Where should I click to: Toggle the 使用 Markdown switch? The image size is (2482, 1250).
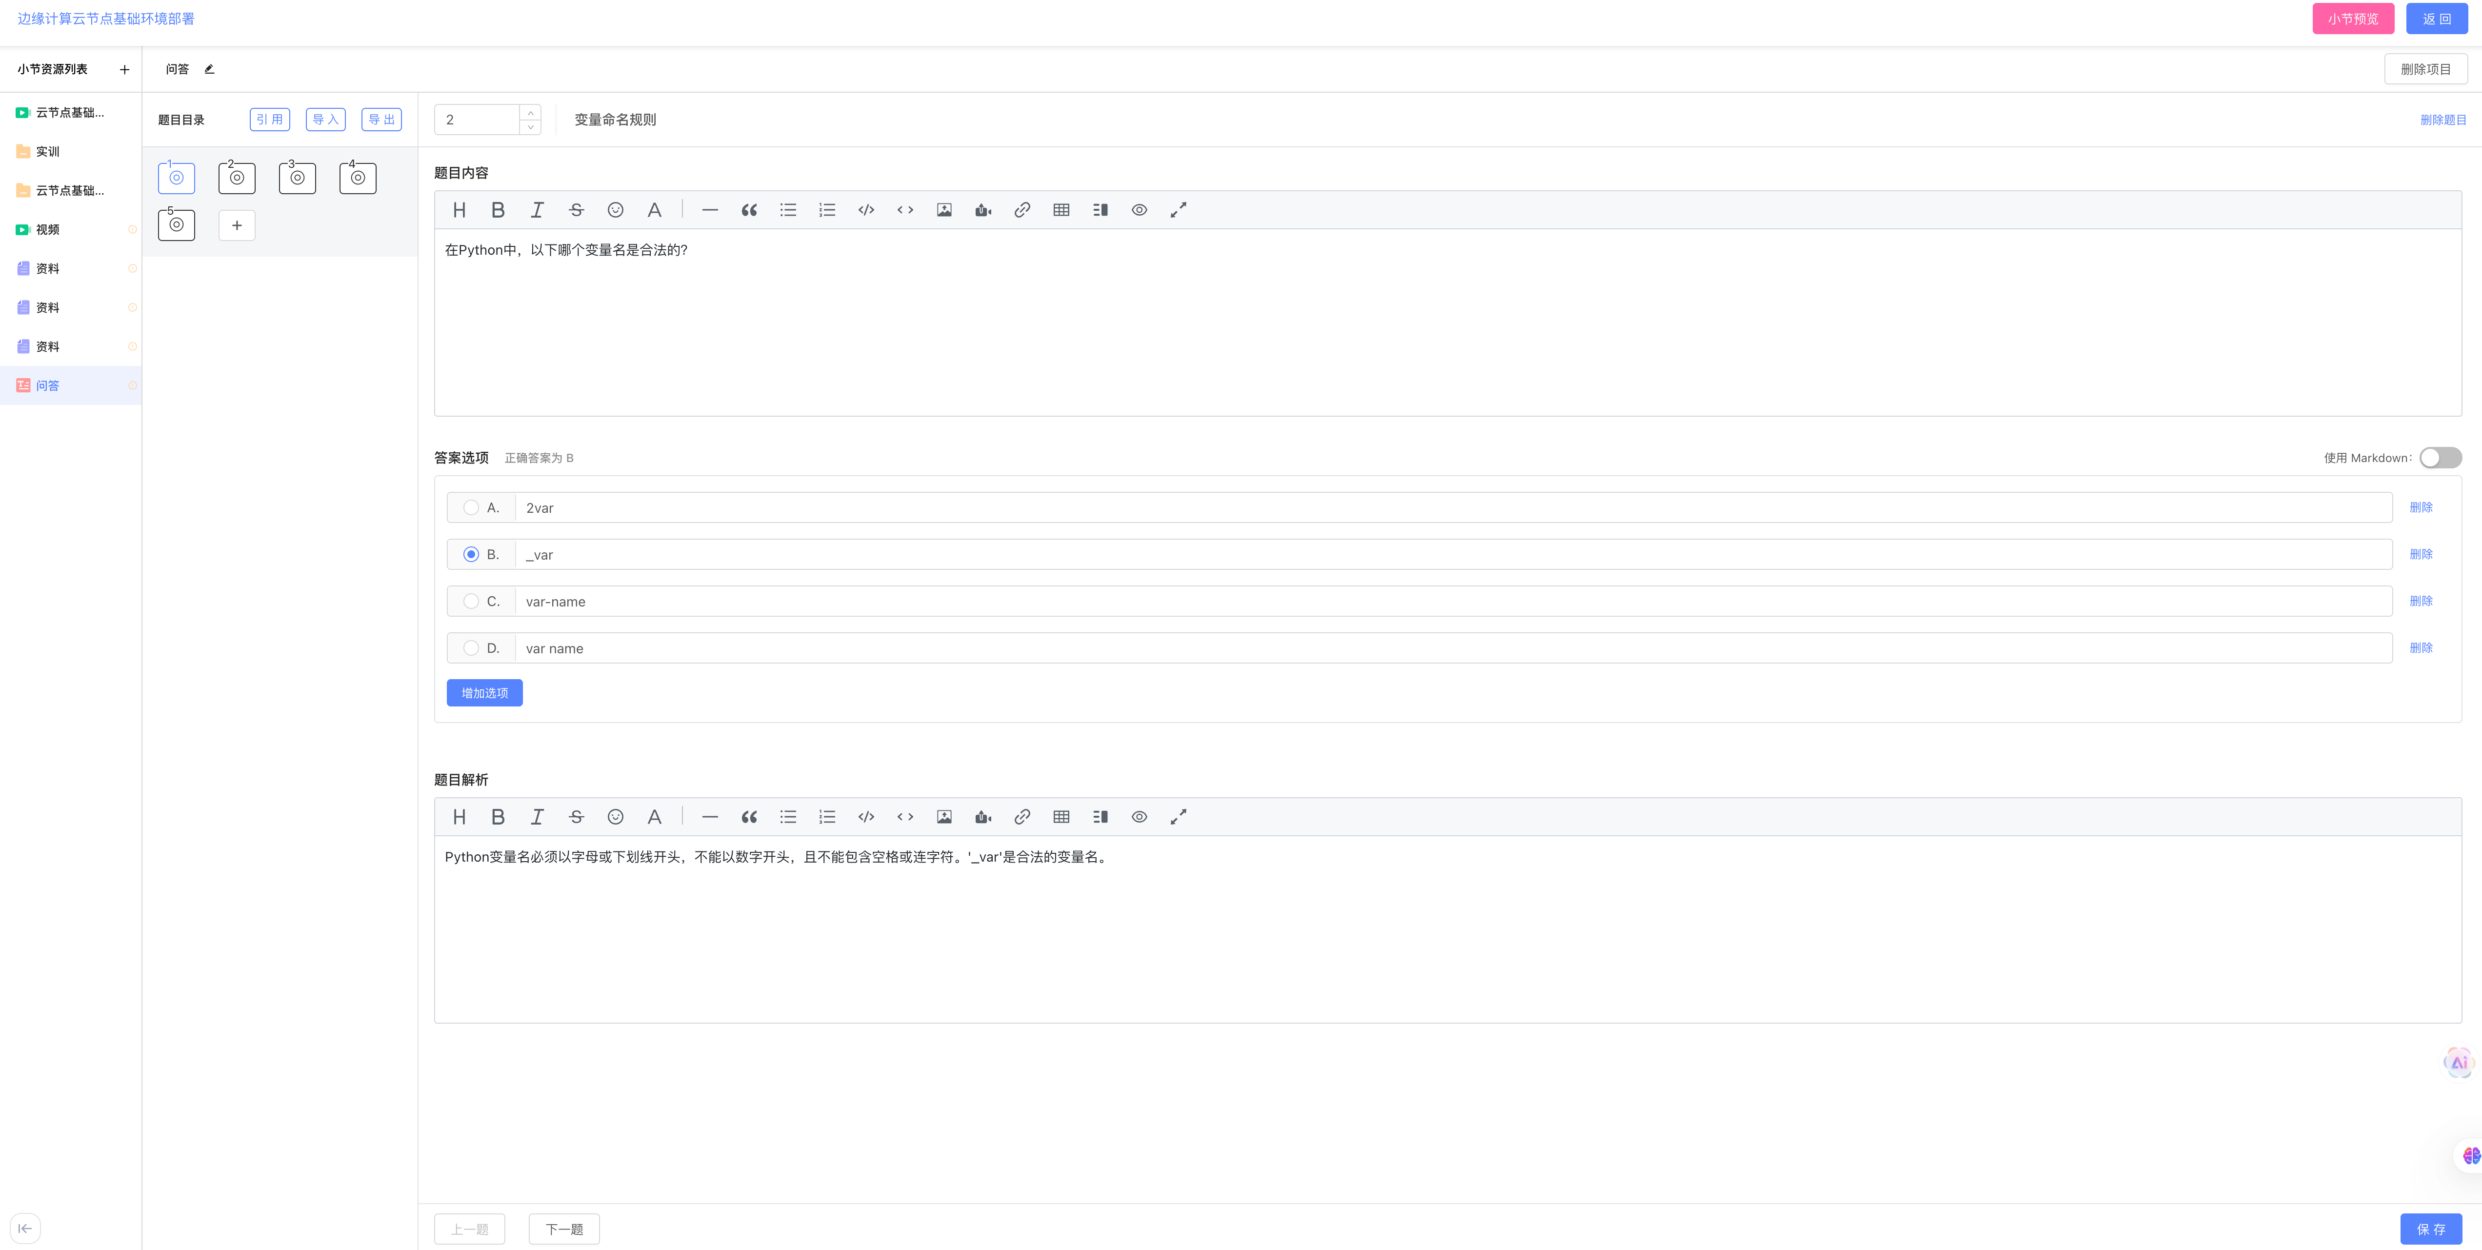[x=2440, y=458]
